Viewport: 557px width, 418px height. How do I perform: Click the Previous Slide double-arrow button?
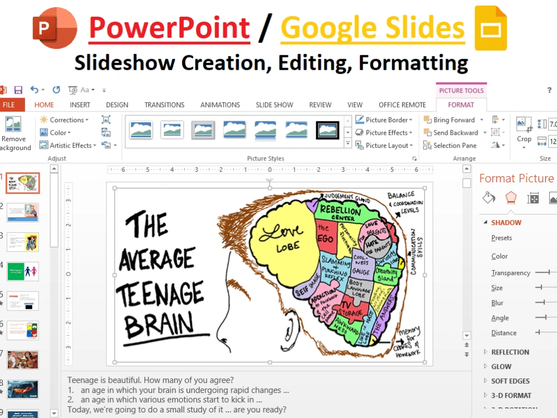click(466, 345)
